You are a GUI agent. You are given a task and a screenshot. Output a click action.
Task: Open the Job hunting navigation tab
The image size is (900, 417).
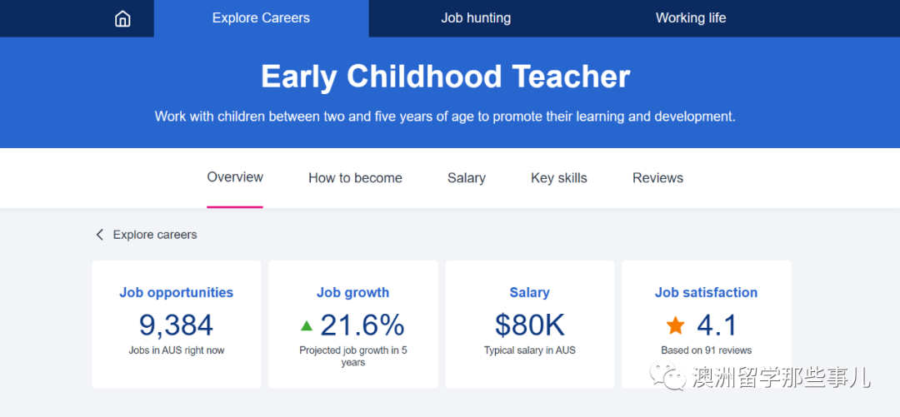pos(476,18)
